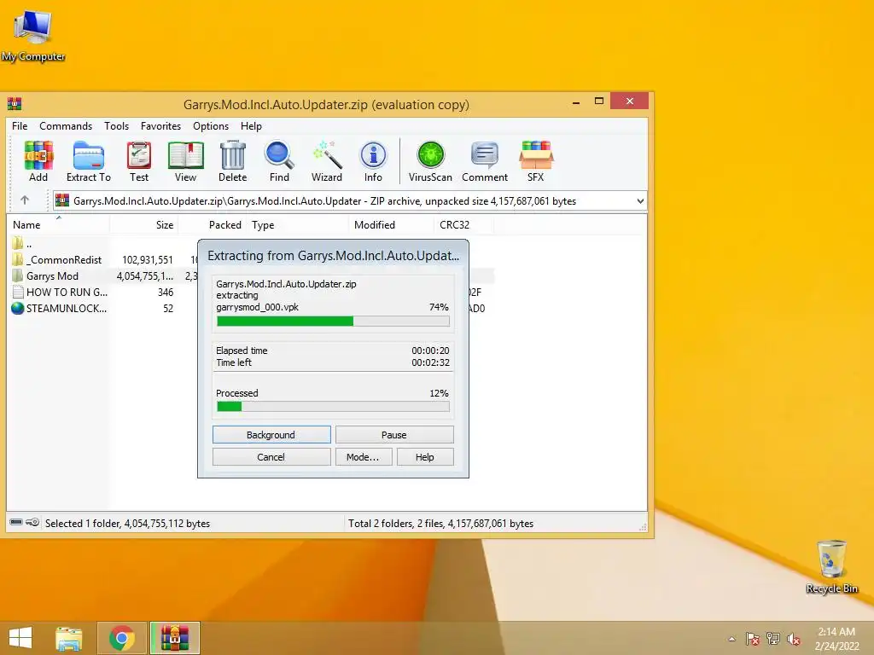Launch the Wizard tool

[327, 161]
